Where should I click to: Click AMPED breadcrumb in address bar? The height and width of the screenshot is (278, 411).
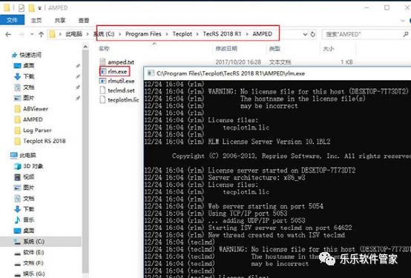[x=262, y=34]
